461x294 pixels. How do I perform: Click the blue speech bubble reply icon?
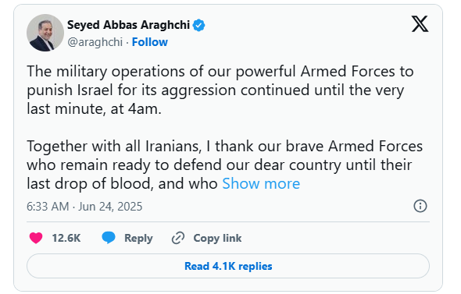[109, 237]
